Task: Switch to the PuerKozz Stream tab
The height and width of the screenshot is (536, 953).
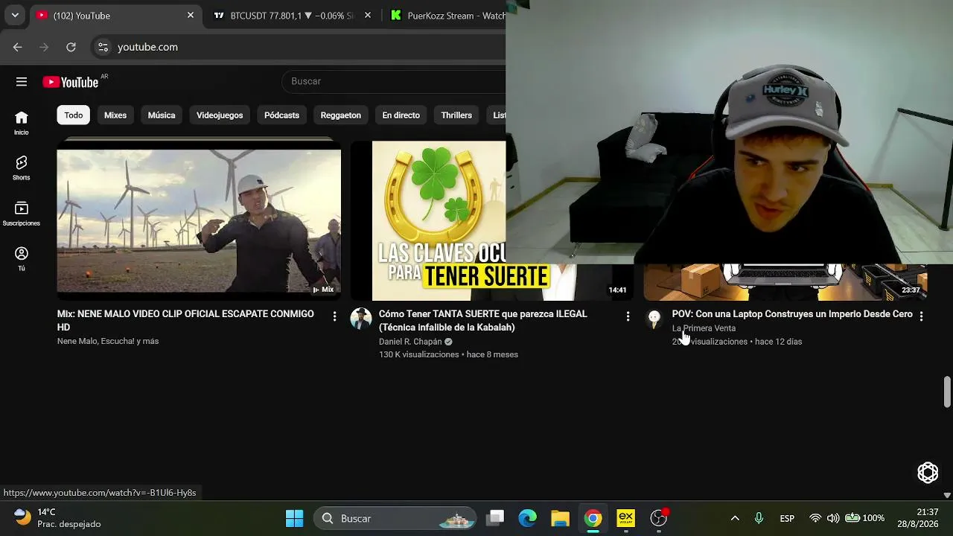Action: click(447, 16)
